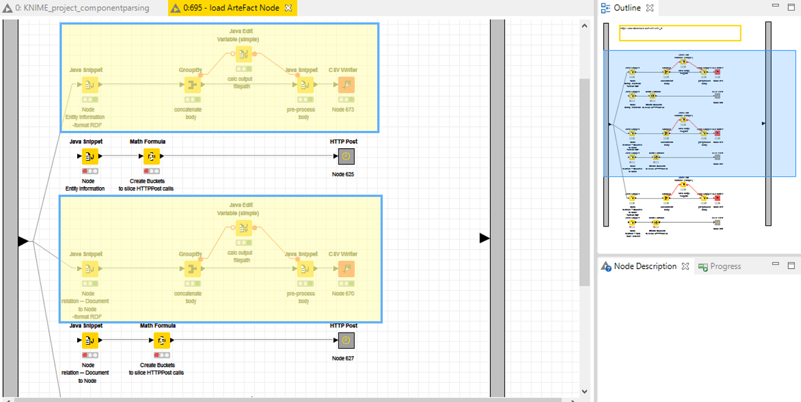Click scroll down arrow in editor
The height and width of the screenshot is (402, 801).
click(x=584, y=392)
